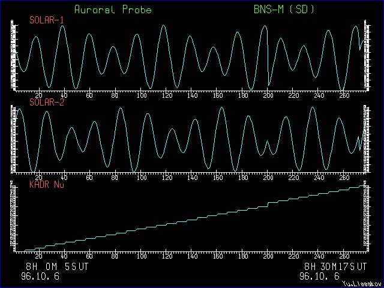Click tick label 20 on SOLAR-2 axis
384x288 pixels.
click(39, 178)
